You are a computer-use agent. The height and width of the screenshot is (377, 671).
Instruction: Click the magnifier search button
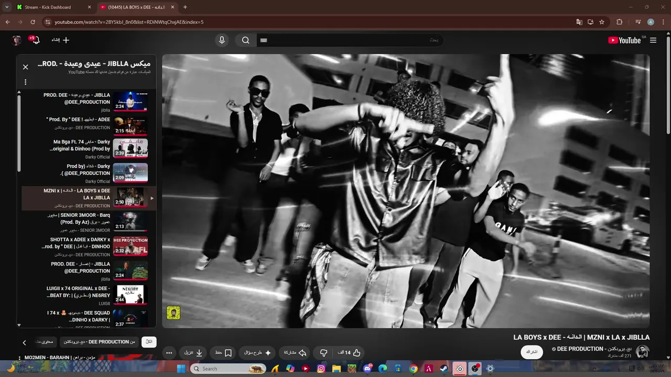pyautogui.click(x=245, y=40)
